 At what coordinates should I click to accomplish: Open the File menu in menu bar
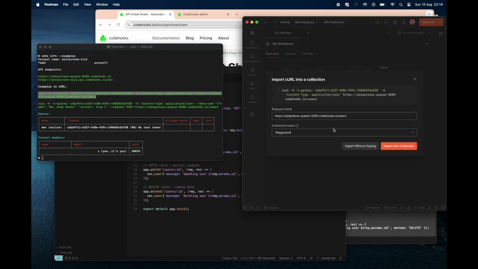click(66, 4)
